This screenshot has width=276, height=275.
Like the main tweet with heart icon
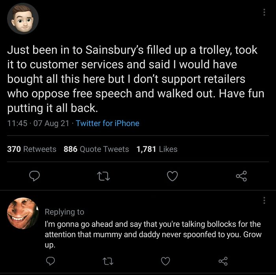172,177
